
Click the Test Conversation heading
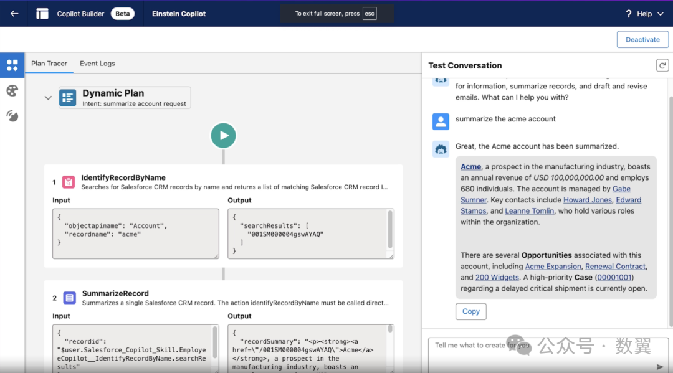pos(465,65)
